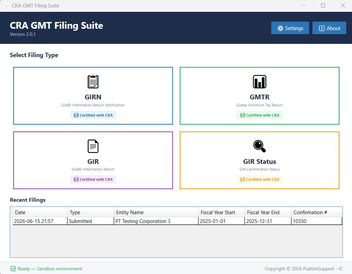Minimize the CRA GMT Filing Suite window
Image resolution: width=352 pixels, height=274 pixels.
click(x=303, y=5)
